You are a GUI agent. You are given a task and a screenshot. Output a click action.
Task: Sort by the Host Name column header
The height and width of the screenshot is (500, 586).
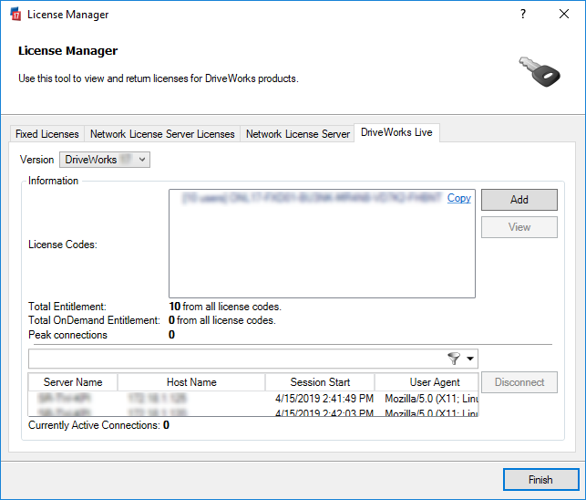click(x=191, y=382)
